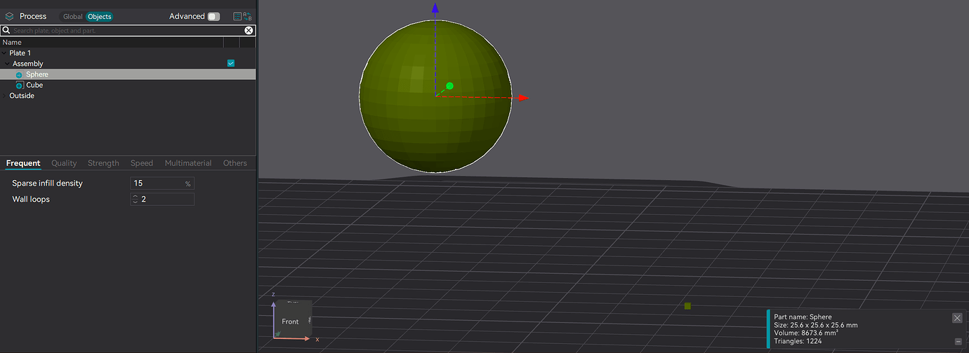969x353 pixels.
Task: Open the Others tab
Action: pyautogui.click(x=235, y=163)
